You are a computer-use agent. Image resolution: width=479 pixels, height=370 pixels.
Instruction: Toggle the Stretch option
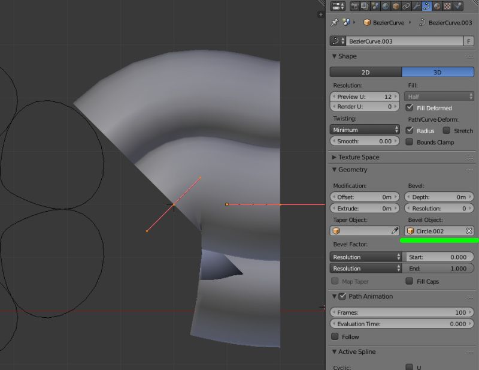pos(446,131)
